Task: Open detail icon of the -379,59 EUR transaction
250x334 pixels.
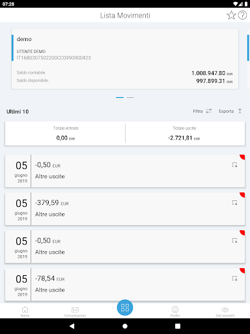Action: (x=234, y=203)
